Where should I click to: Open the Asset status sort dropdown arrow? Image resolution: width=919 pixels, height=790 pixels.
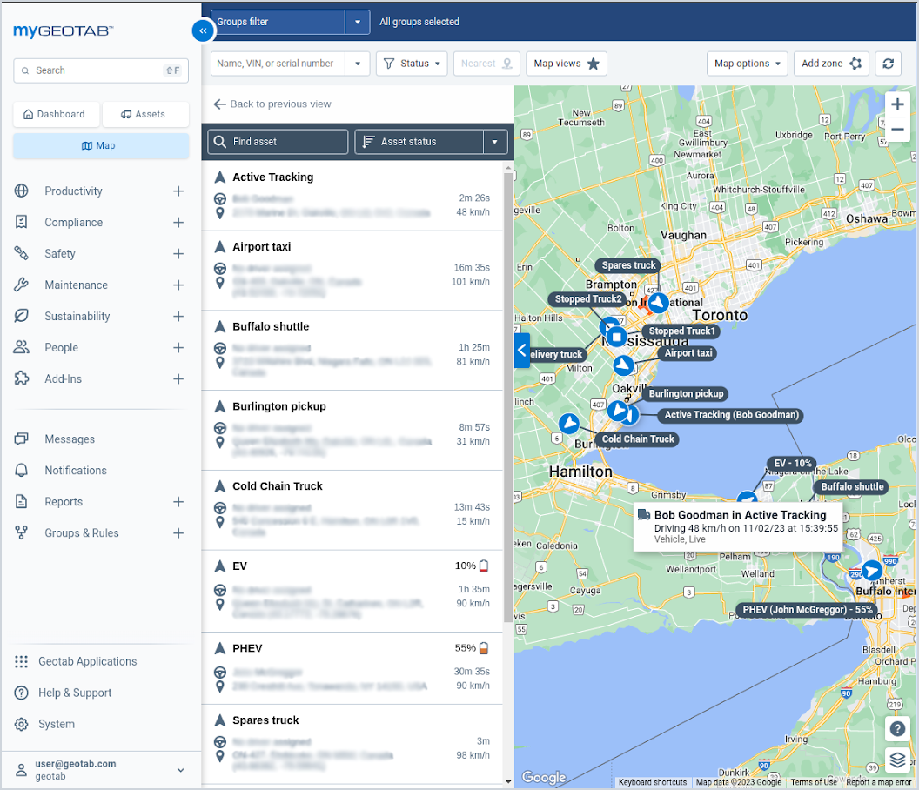[x=495, y=142]
